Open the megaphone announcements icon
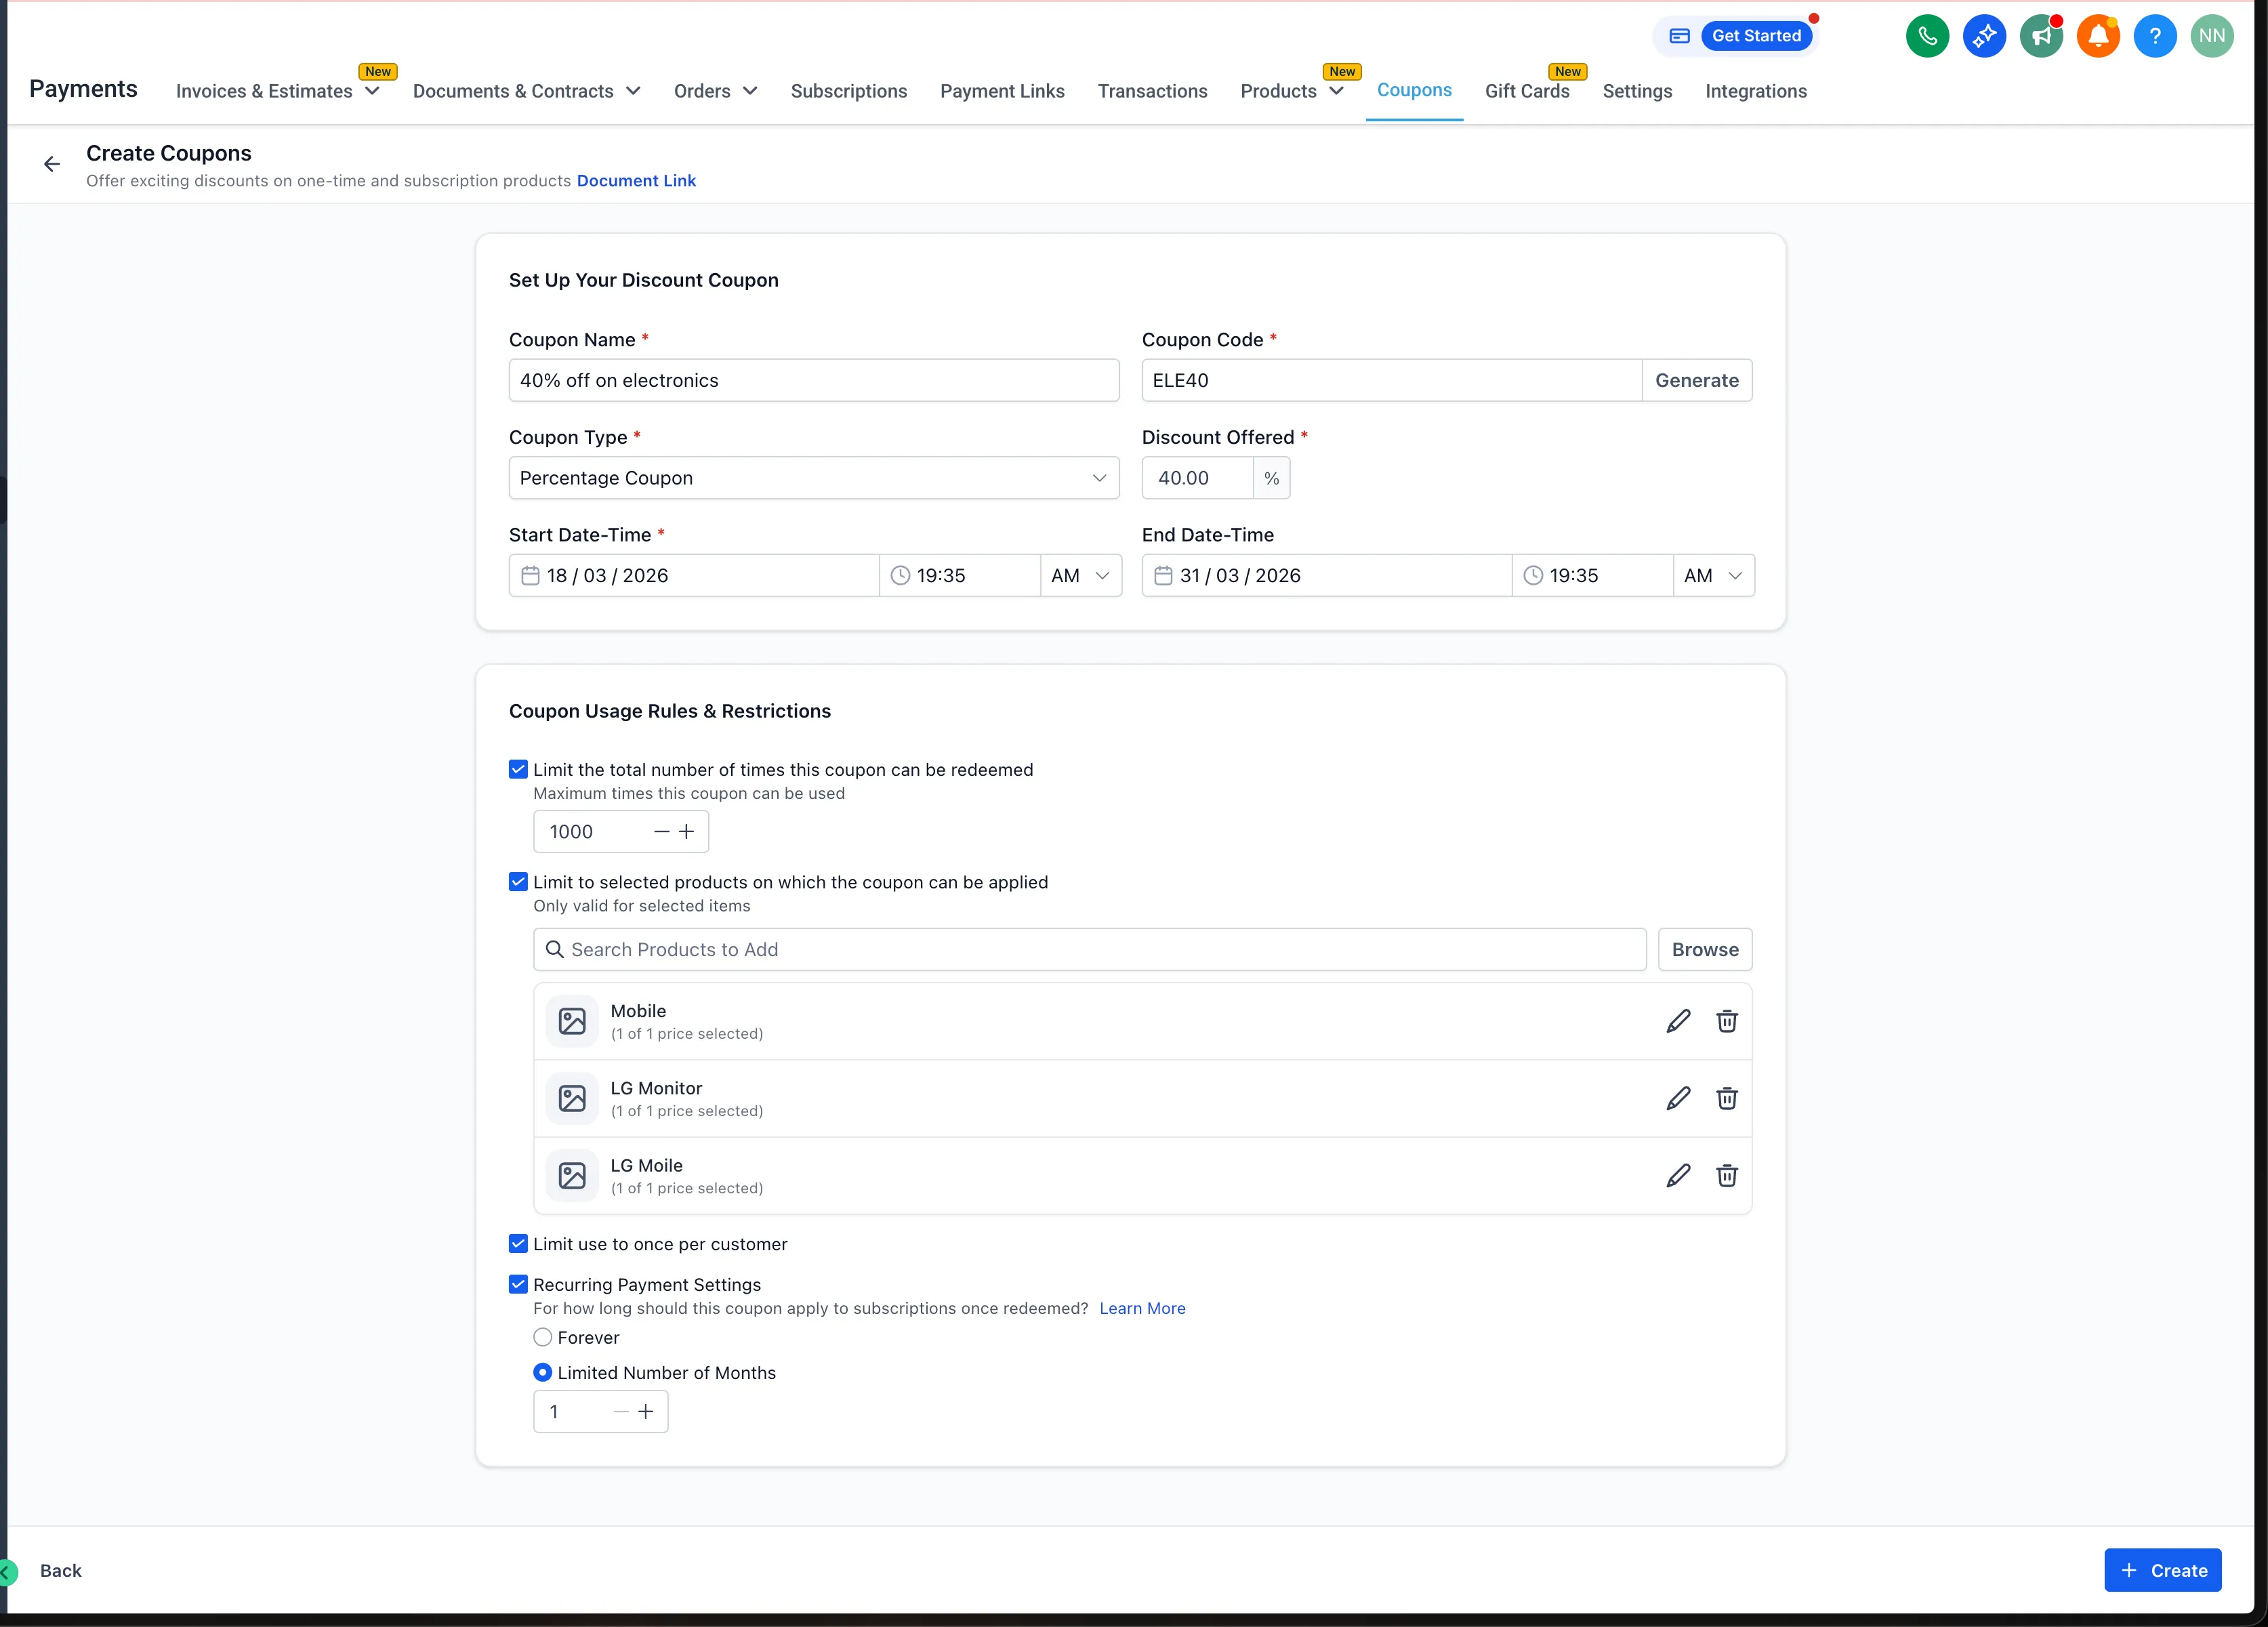 point(2040,36)
